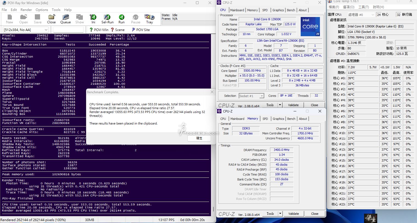Switch to Bench tab in lower CPU-Z
This screenshot has width=417, height=223.
pos(291,119)
